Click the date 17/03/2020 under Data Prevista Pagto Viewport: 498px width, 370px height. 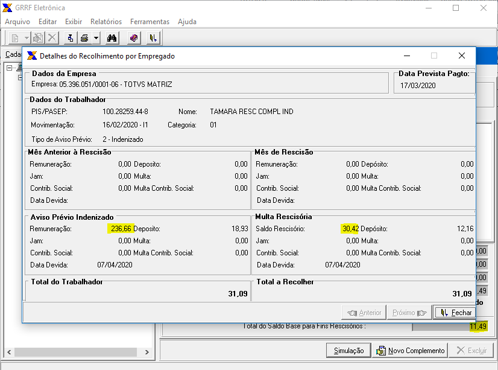pos(418,86)
